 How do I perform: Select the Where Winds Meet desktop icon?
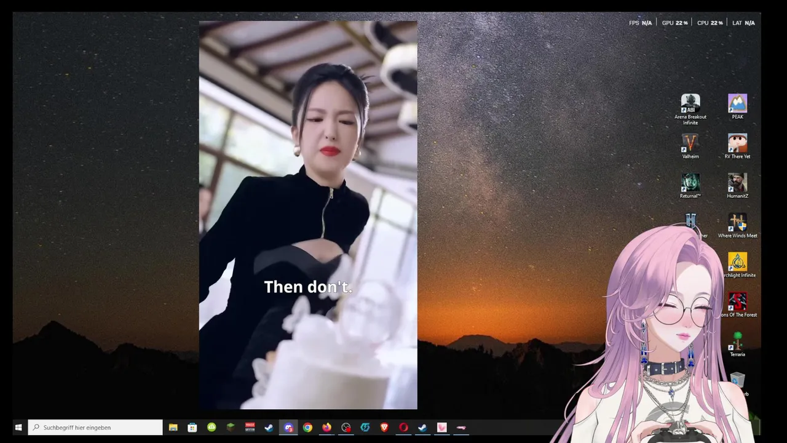pyautogui.click(x=737, y=226)
